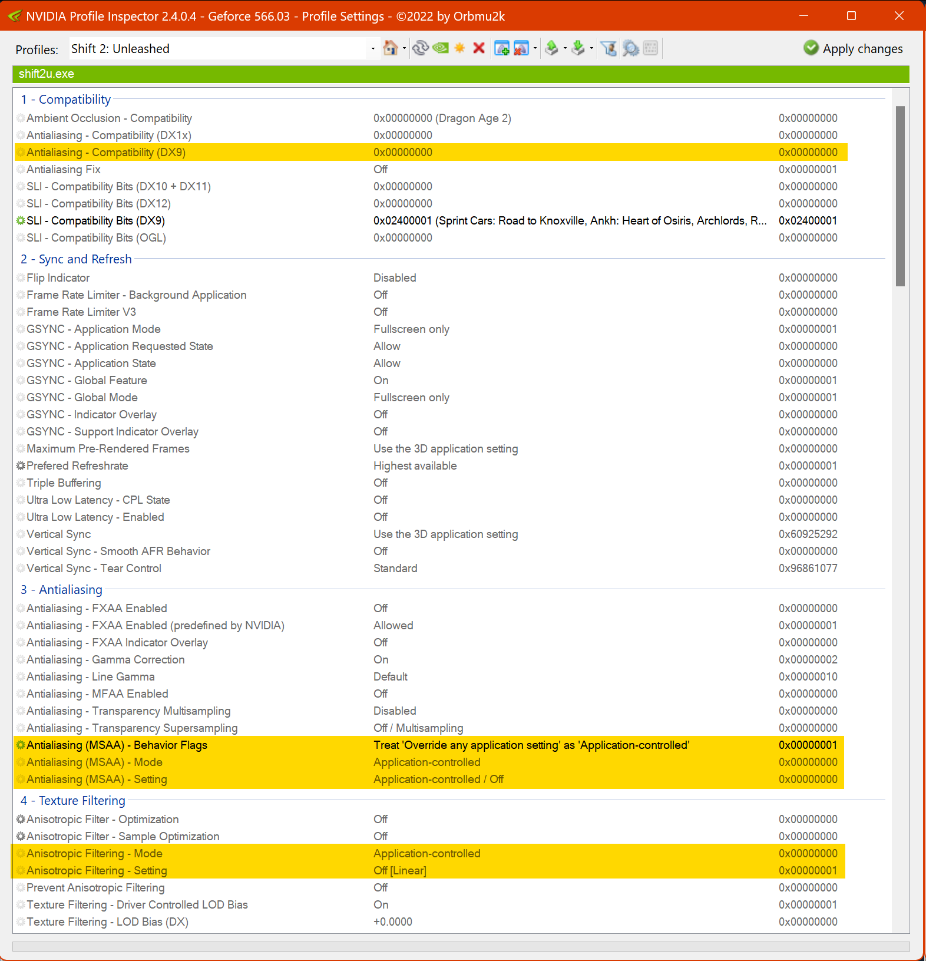Restore profile to NVIDIA defaults green logo

pyautogui.click(x=440, y=48)
